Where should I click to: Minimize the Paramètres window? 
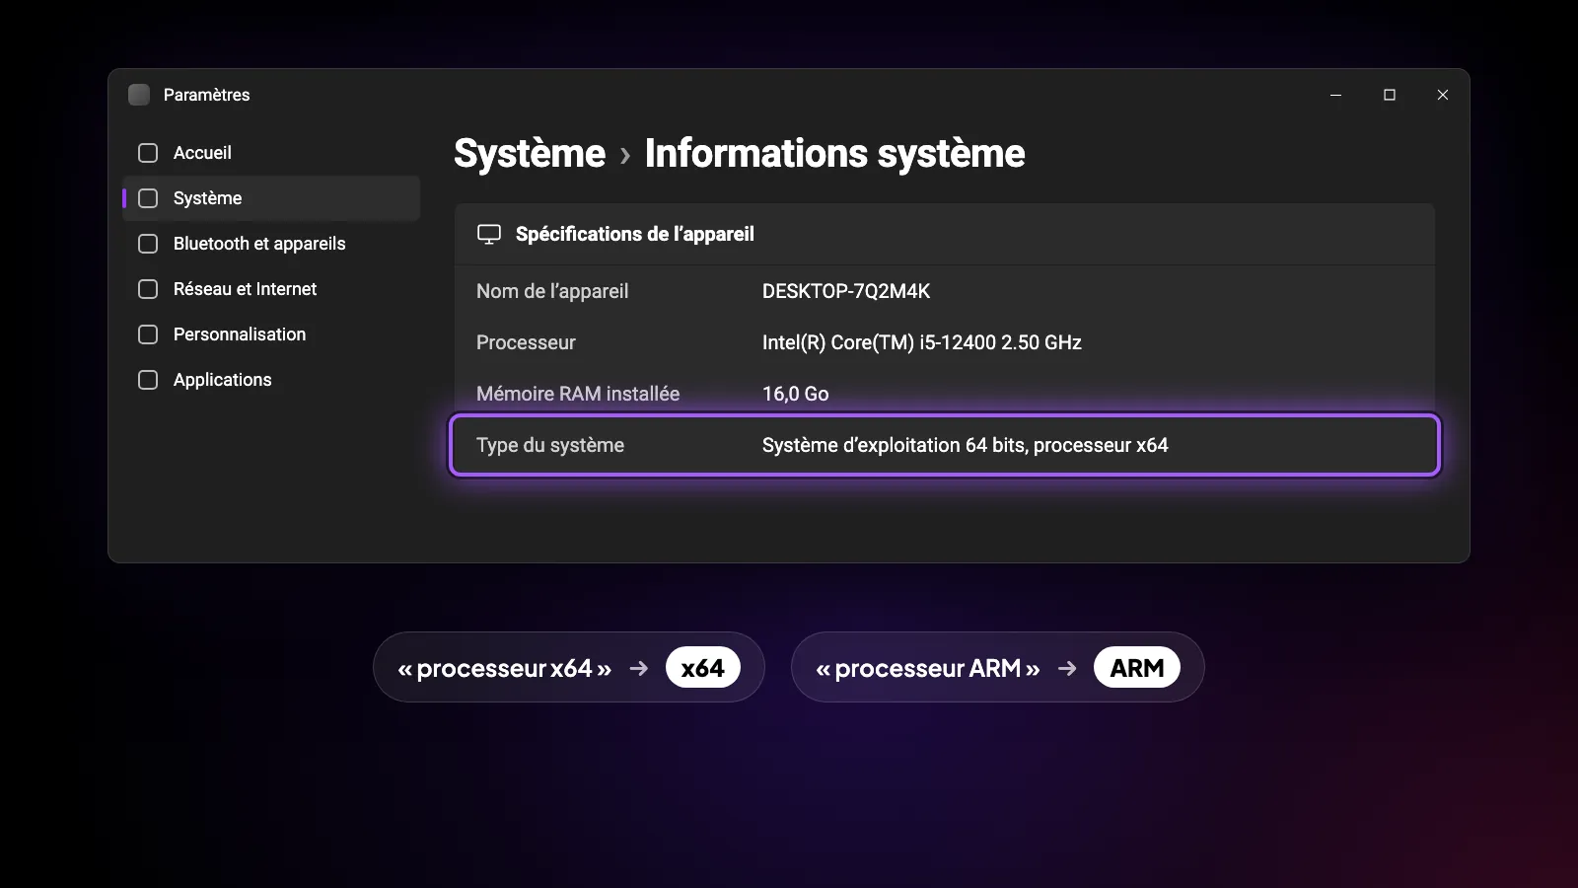1336,95
